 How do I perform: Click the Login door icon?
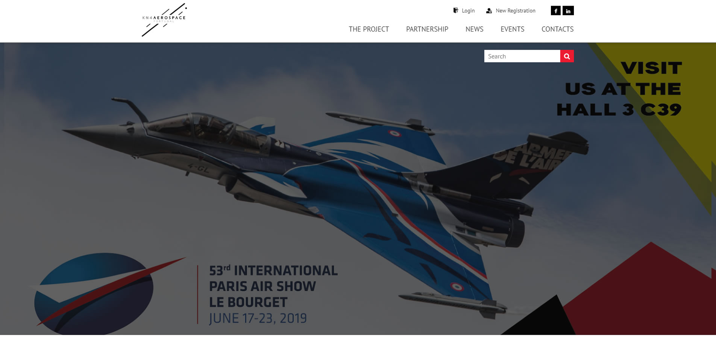coord(456,11)
